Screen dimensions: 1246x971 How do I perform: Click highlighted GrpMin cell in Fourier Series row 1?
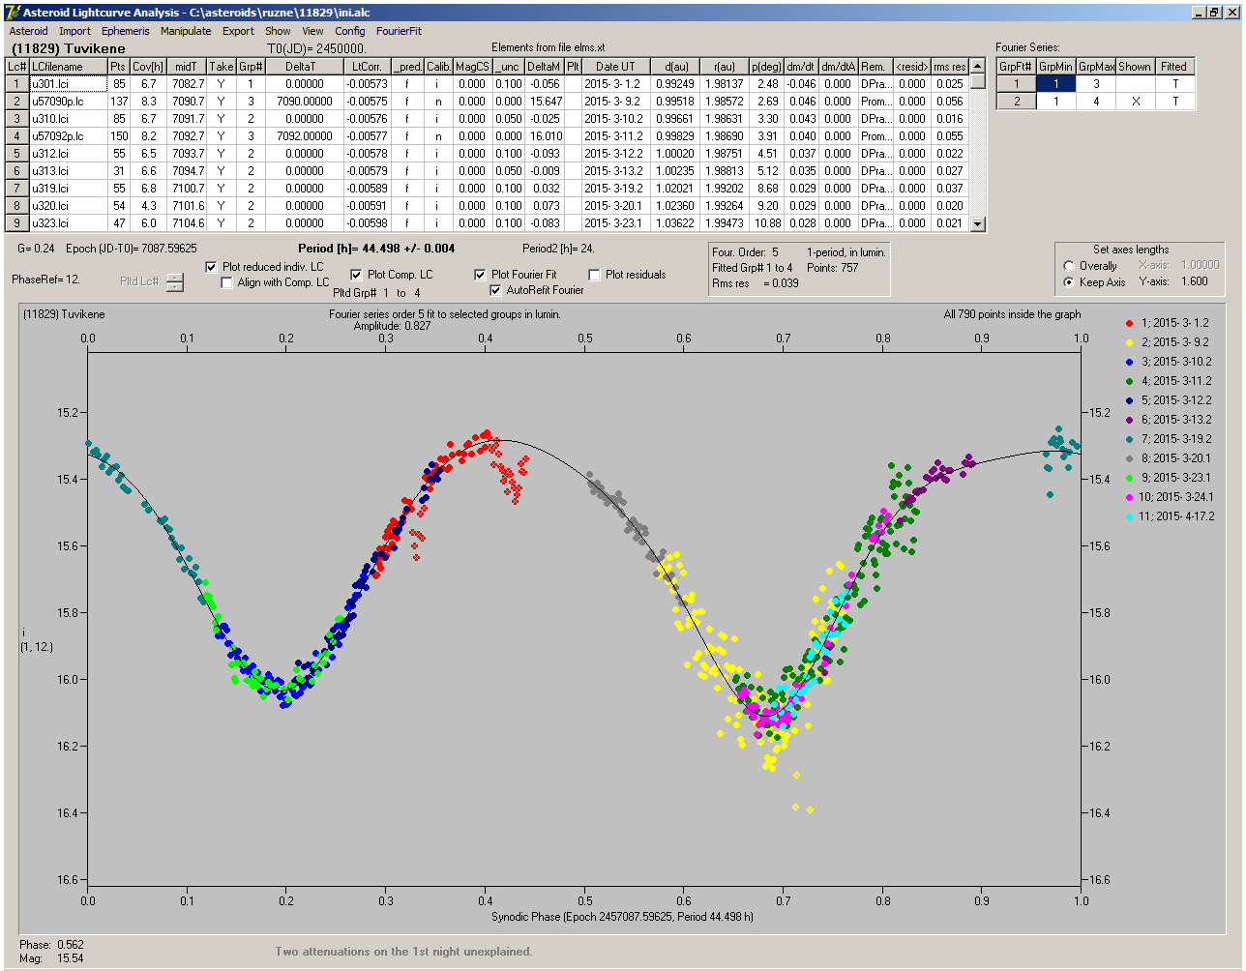coord(1056,84)
